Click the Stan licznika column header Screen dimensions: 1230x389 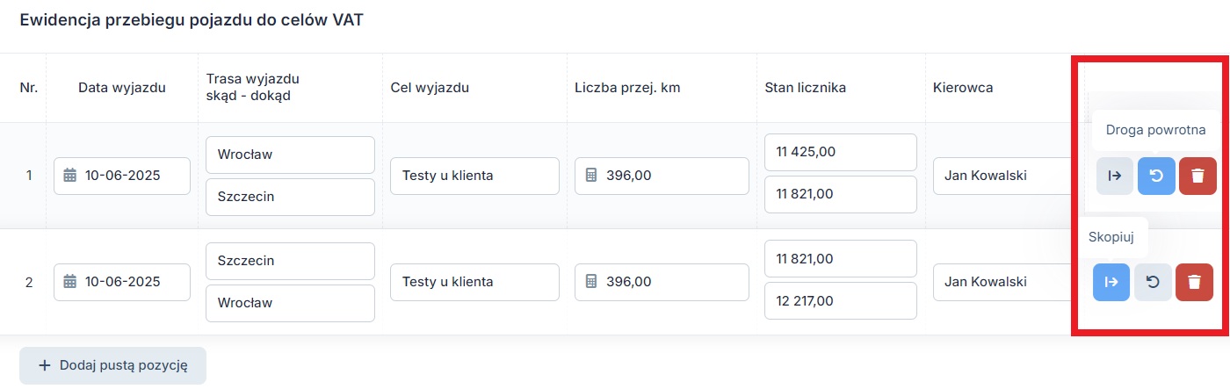point(806,87)
